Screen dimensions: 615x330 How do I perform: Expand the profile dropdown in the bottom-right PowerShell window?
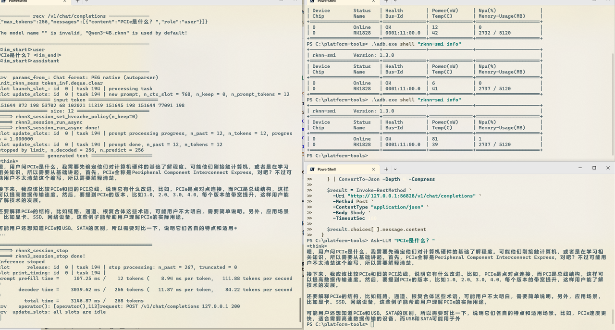[x=395, y=169]
